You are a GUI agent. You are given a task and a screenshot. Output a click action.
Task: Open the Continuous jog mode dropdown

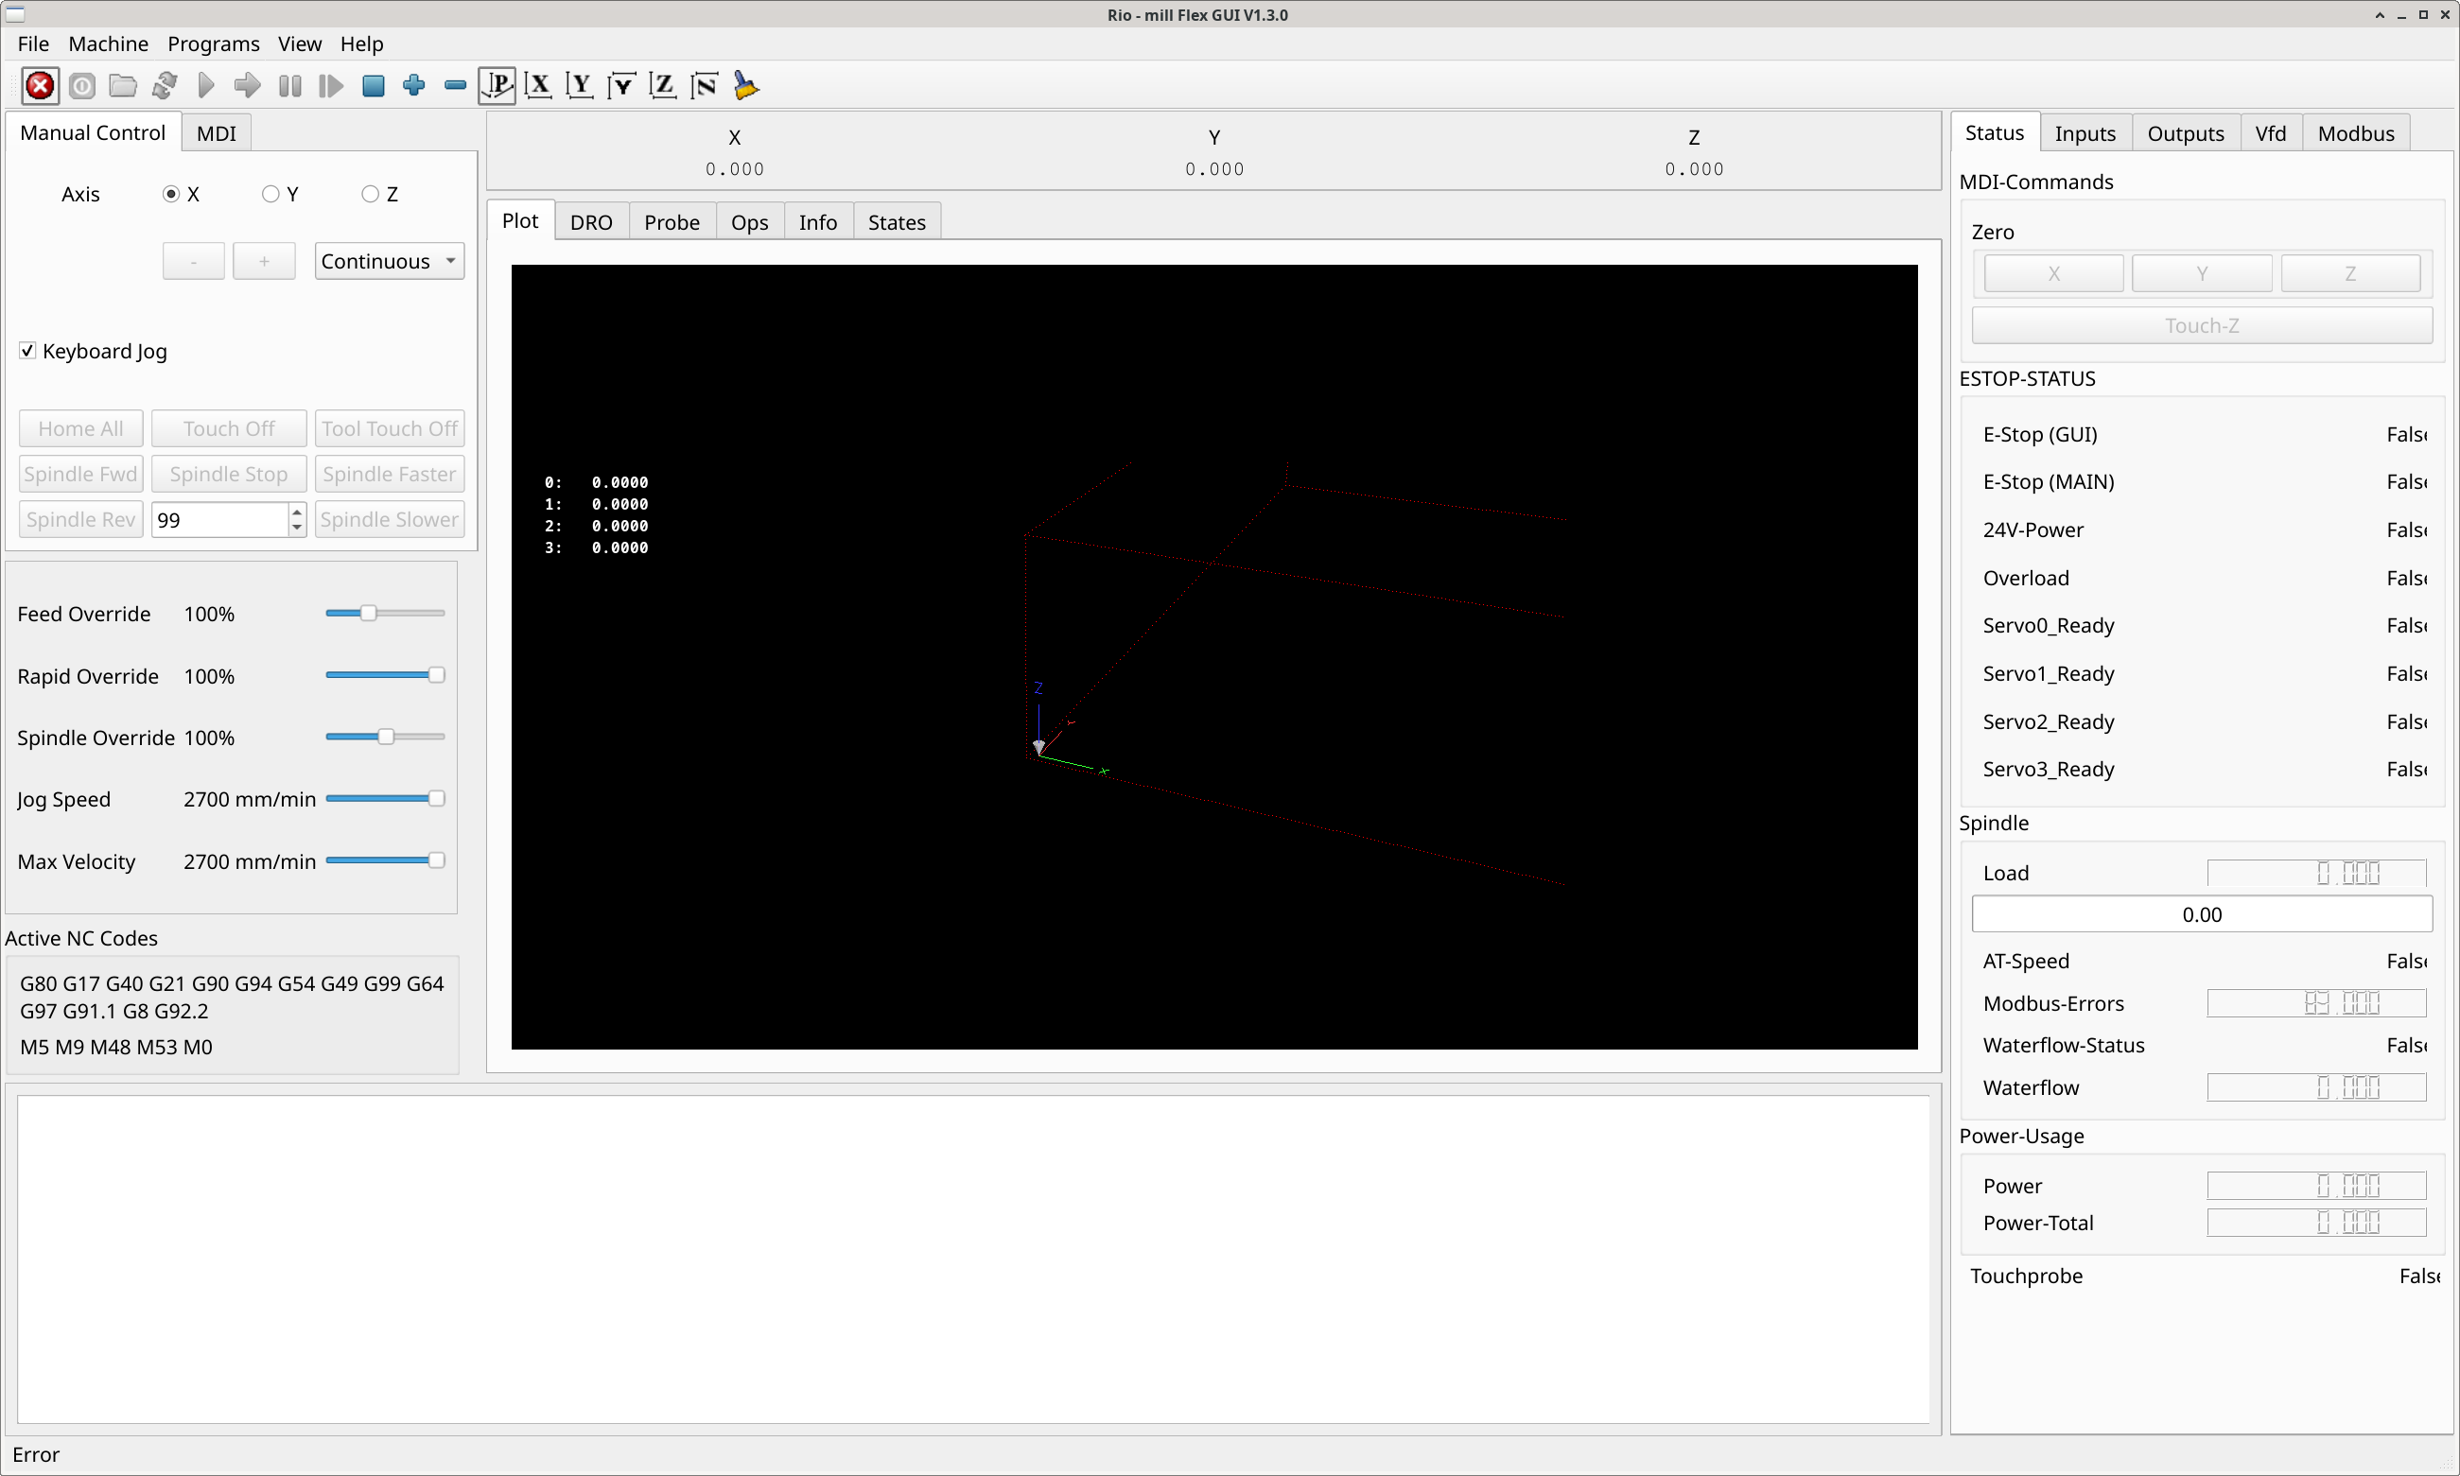(389, 261)
